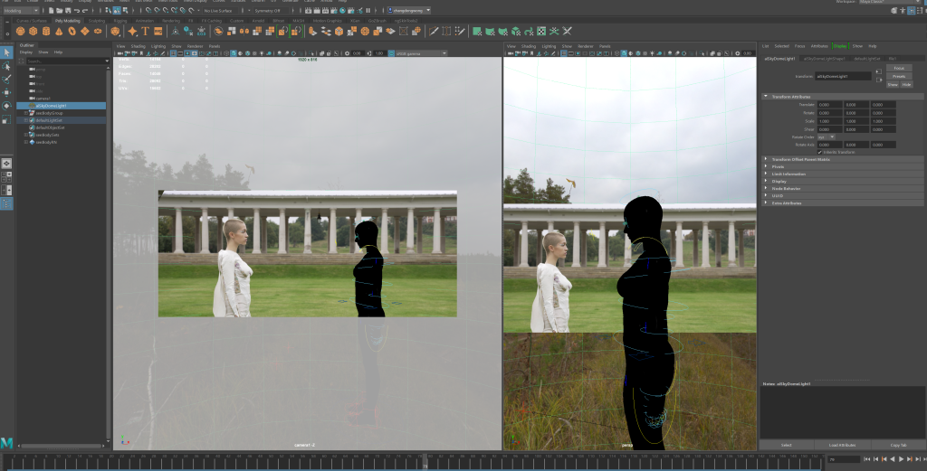Expand the seedbodyGroup node in Outliner
The image size is (927, 471).
tap(26, 113)
